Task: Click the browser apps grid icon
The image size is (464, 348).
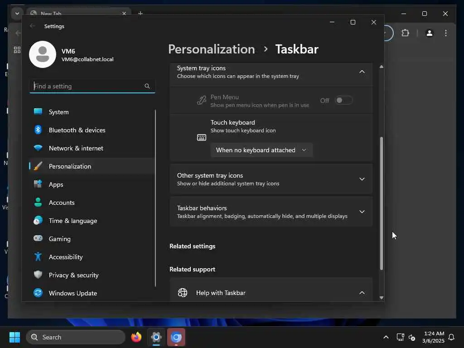Action: [x=17, y=50]
